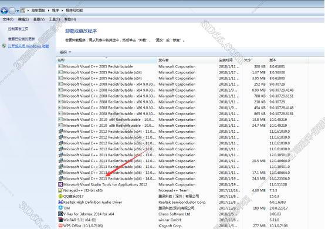Open 打开或关闭 Windows 功能 link

pyautogui.click(x=28, y=46)
